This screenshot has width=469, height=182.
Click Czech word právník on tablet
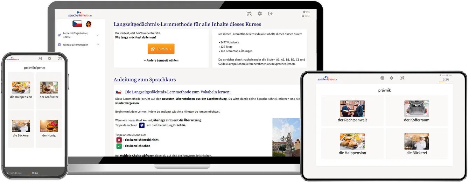click(x=384, y=90)
